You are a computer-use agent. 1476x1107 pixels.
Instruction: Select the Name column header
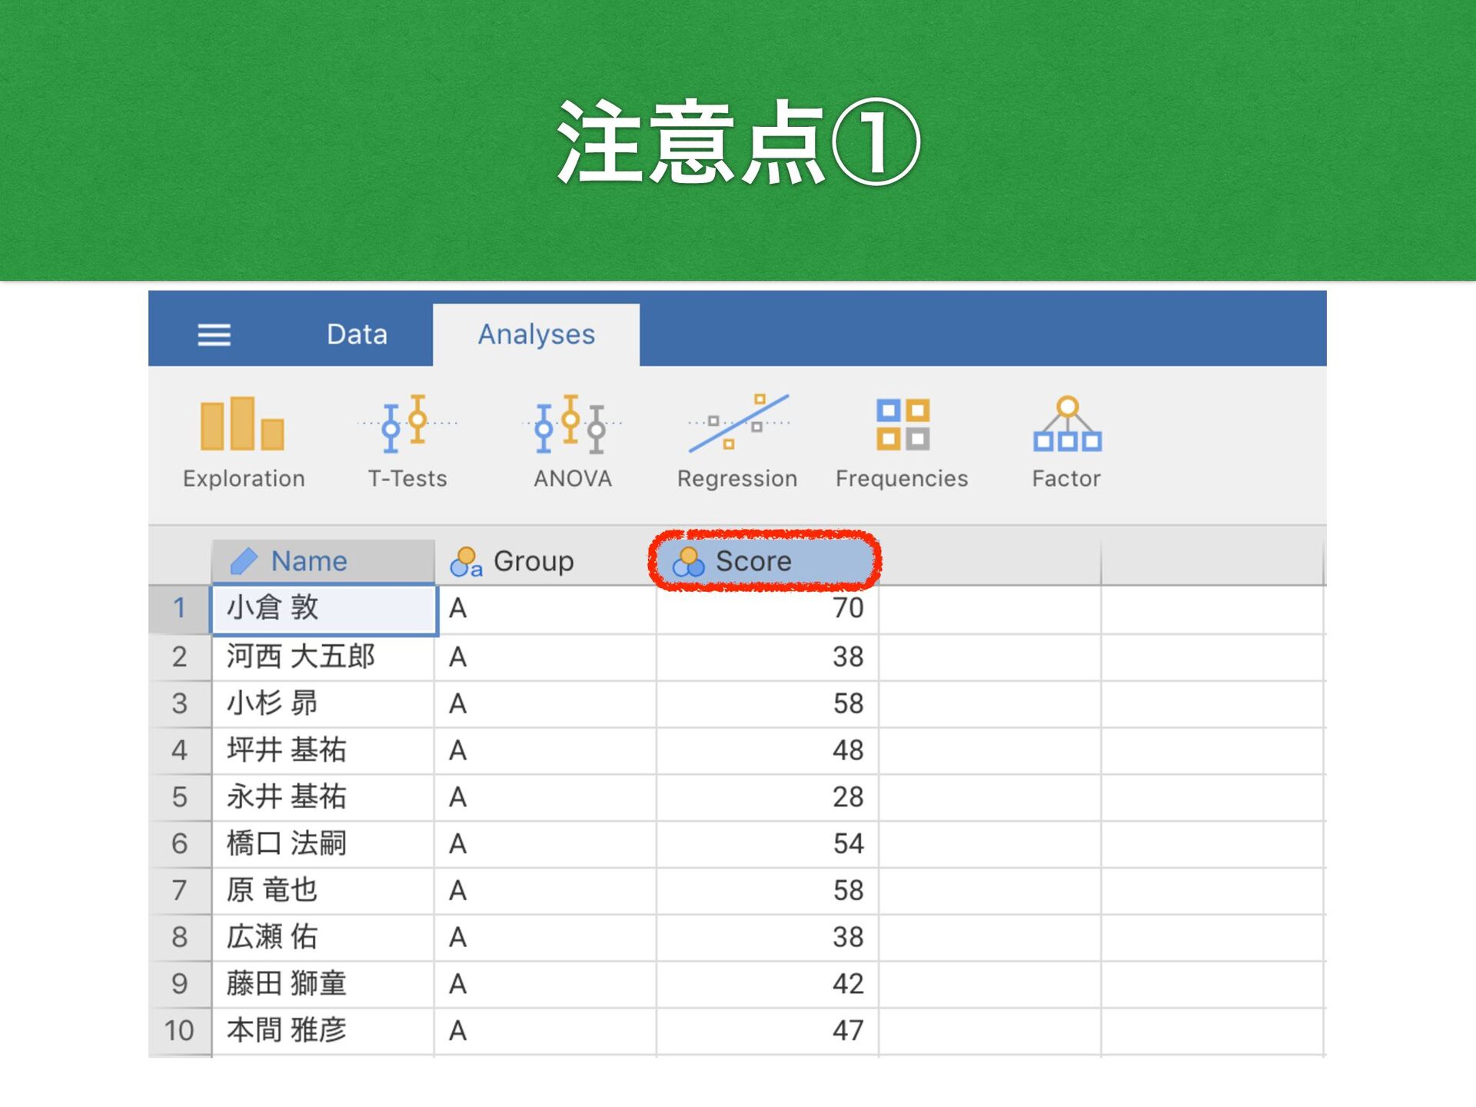point(323,561)
